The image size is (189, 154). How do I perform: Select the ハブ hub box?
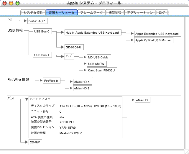pyautogui.click(x=69, y=56)
